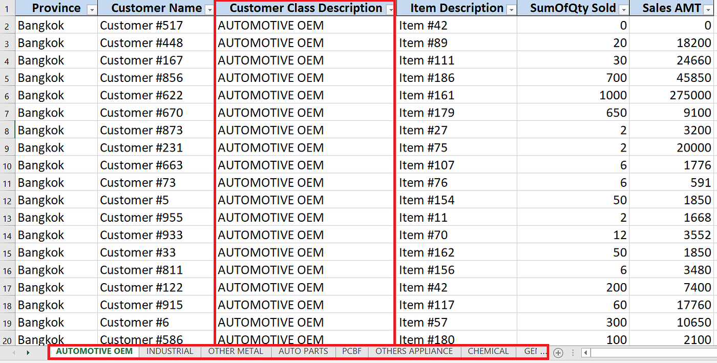Click the previous sheet navigation arrow

click(x=13, y=352)
